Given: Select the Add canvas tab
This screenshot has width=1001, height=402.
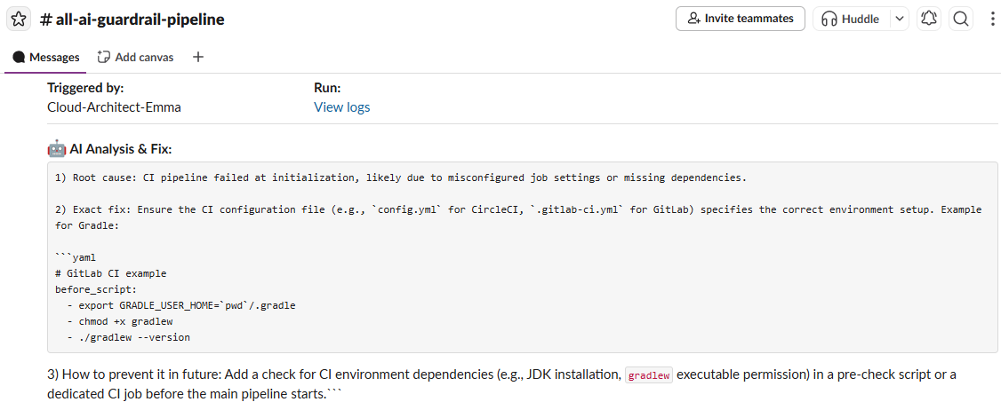Looking at the screenshot, I should (144, 57).
